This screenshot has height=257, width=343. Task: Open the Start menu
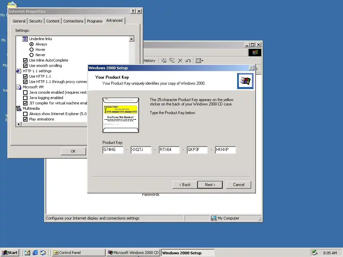coord(10,253)
